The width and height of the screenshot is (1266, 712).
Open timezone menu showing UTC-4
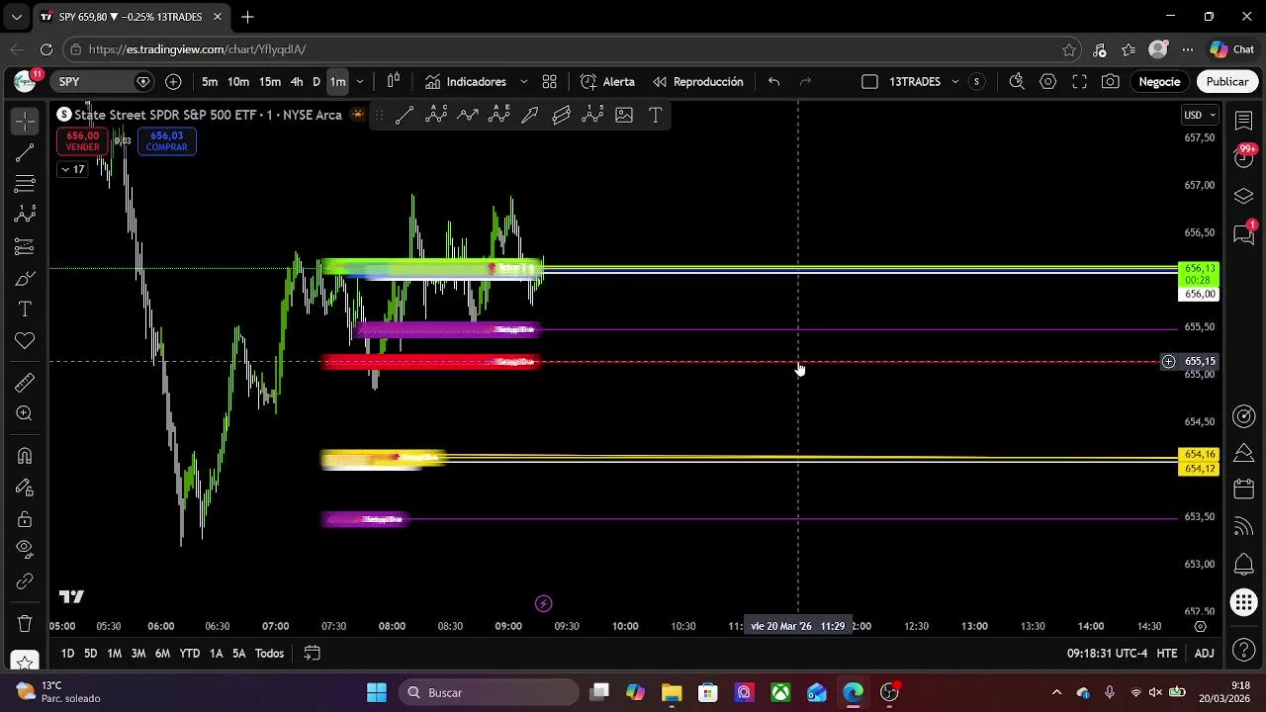pos(1107,654)
